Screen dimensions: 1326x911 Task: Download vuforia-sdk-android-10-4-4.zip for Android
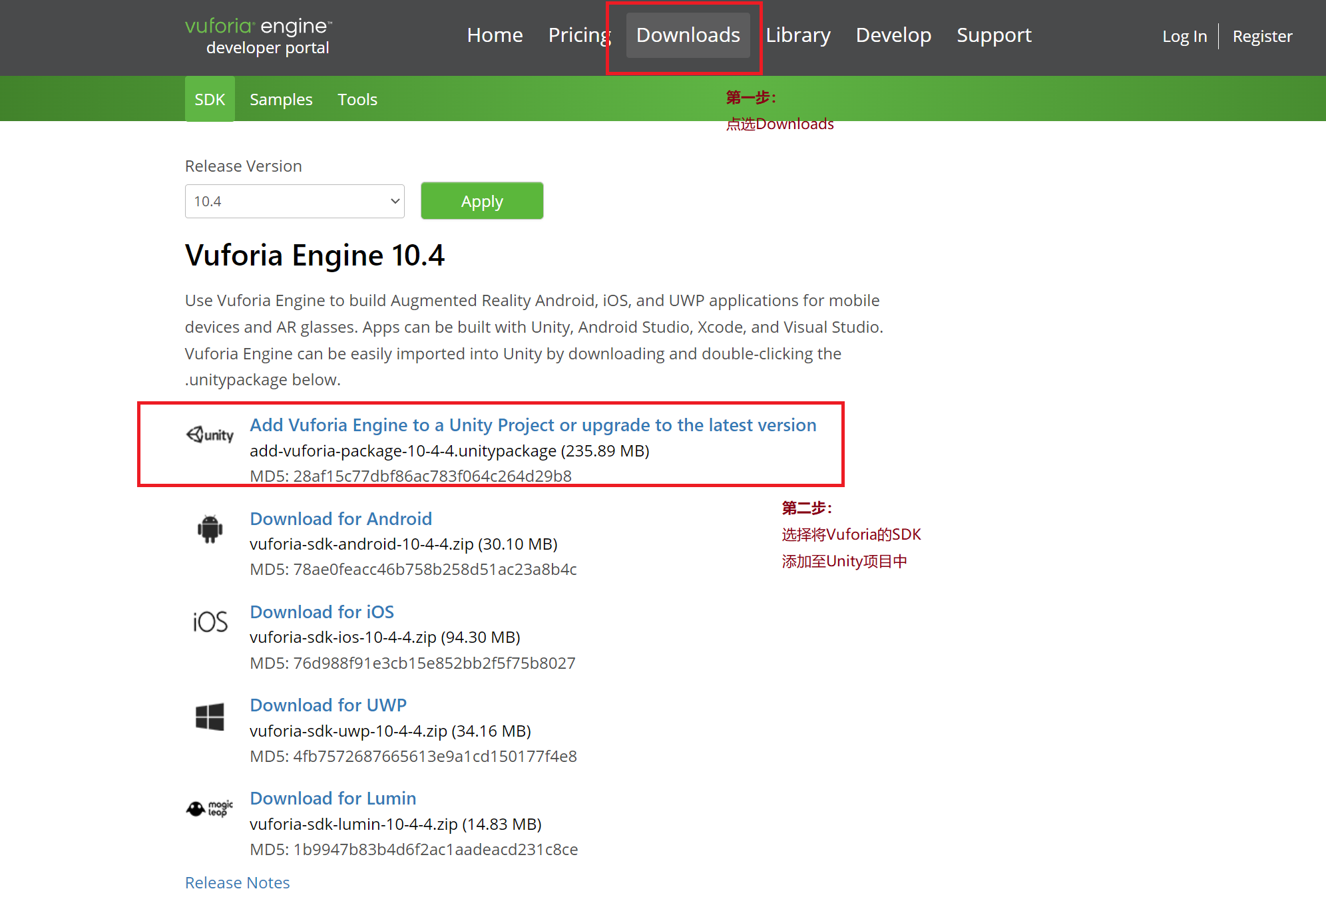coord(340,518)
